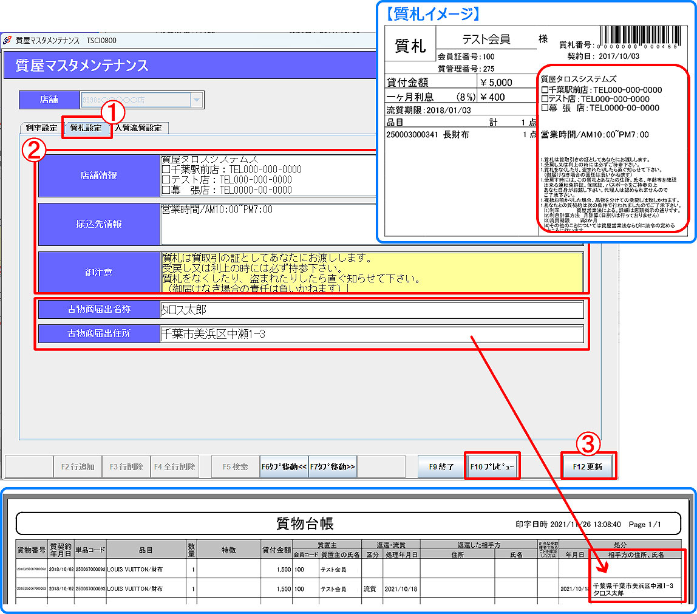697x614 pixels.
Task: Click the app icon in title bar
Action: pyautogui.click(x=7, y=41)
